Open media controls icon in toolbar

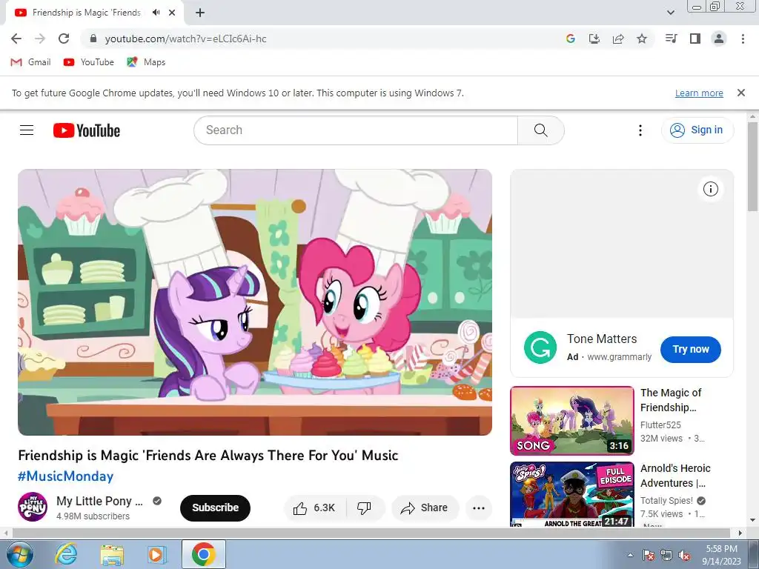point(671,39)
